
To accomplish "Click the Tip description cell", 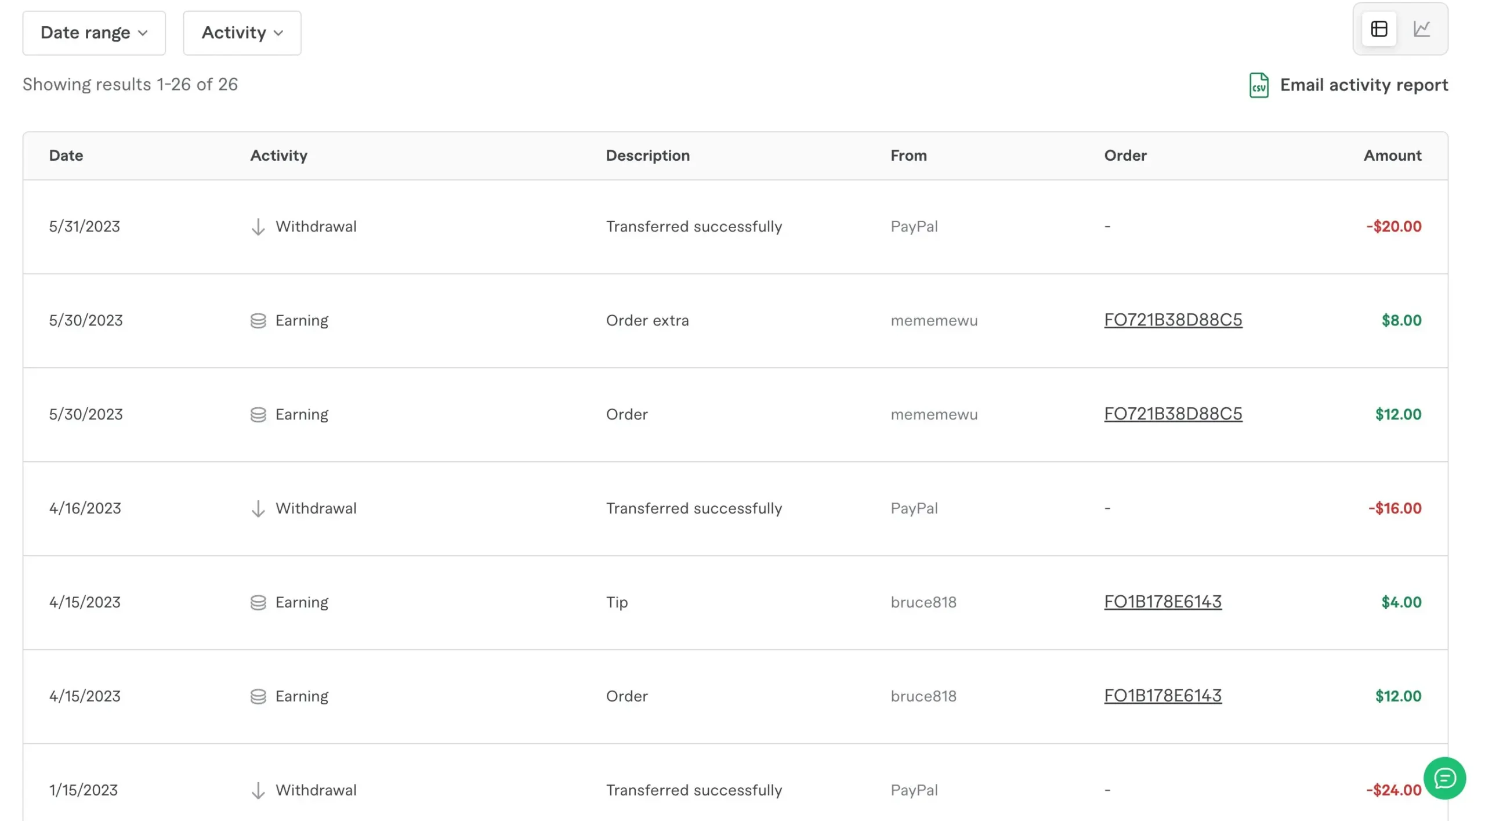I will (x=617, y=602).
